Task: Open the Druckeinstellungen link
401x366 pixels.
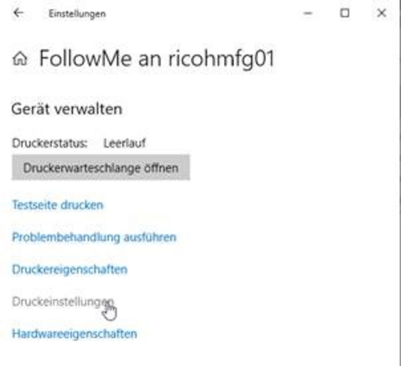Action: coord(63,302)
